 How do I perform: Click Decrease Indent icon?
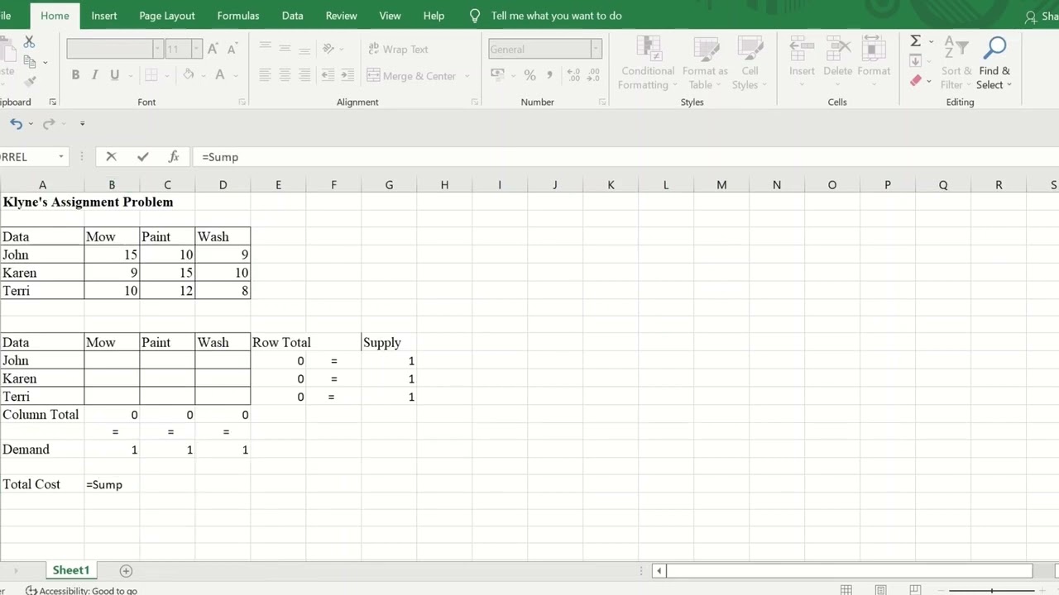click(328, 75)
